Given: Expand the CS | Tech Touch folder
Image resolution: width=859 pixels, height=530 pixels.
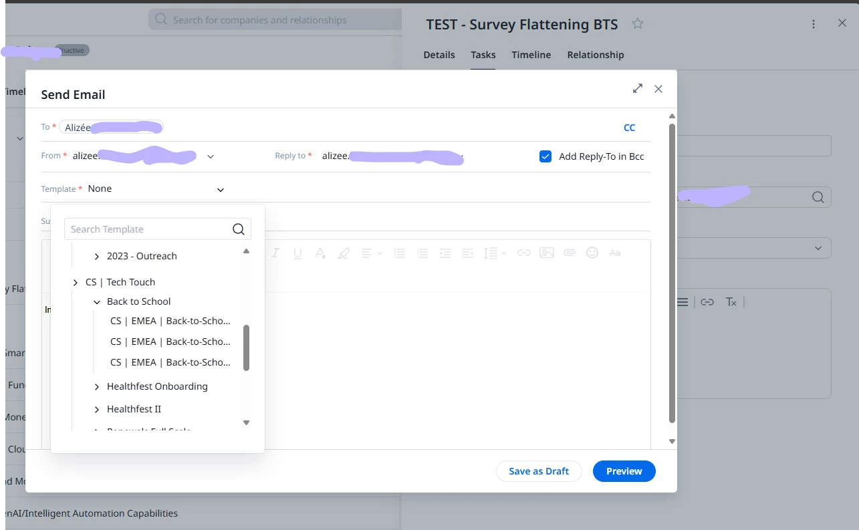Looking at the screenshot, I should (76, 283).
